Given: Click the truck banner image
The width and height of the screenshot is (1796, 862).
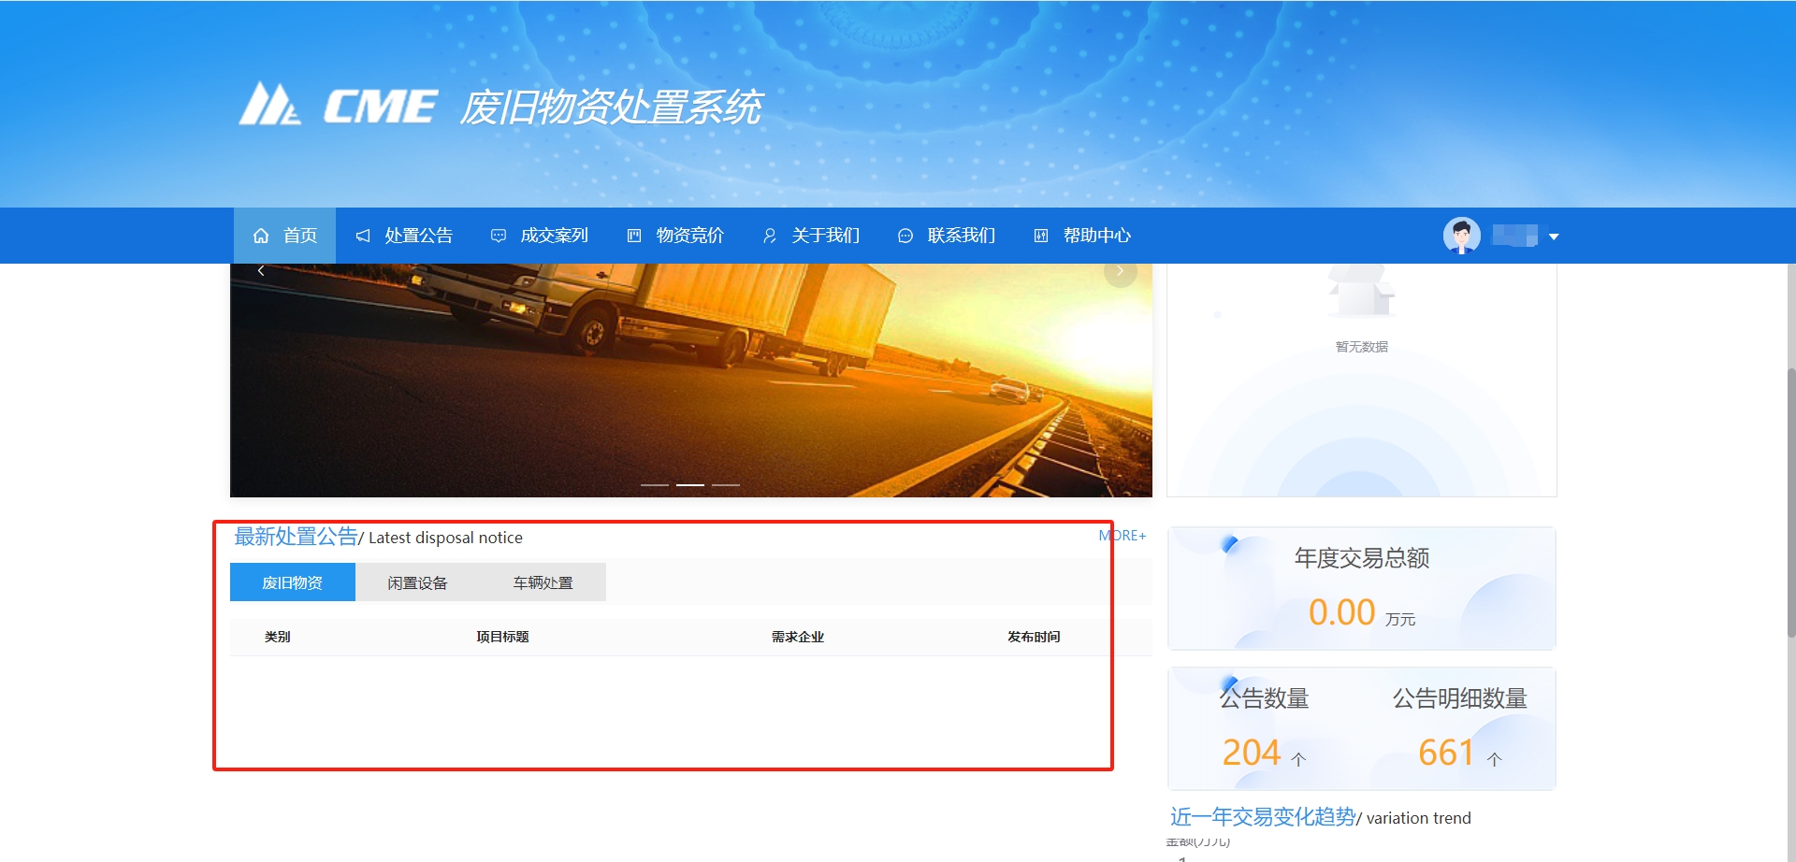Looking at the screenshot, I should pos(690,383).
